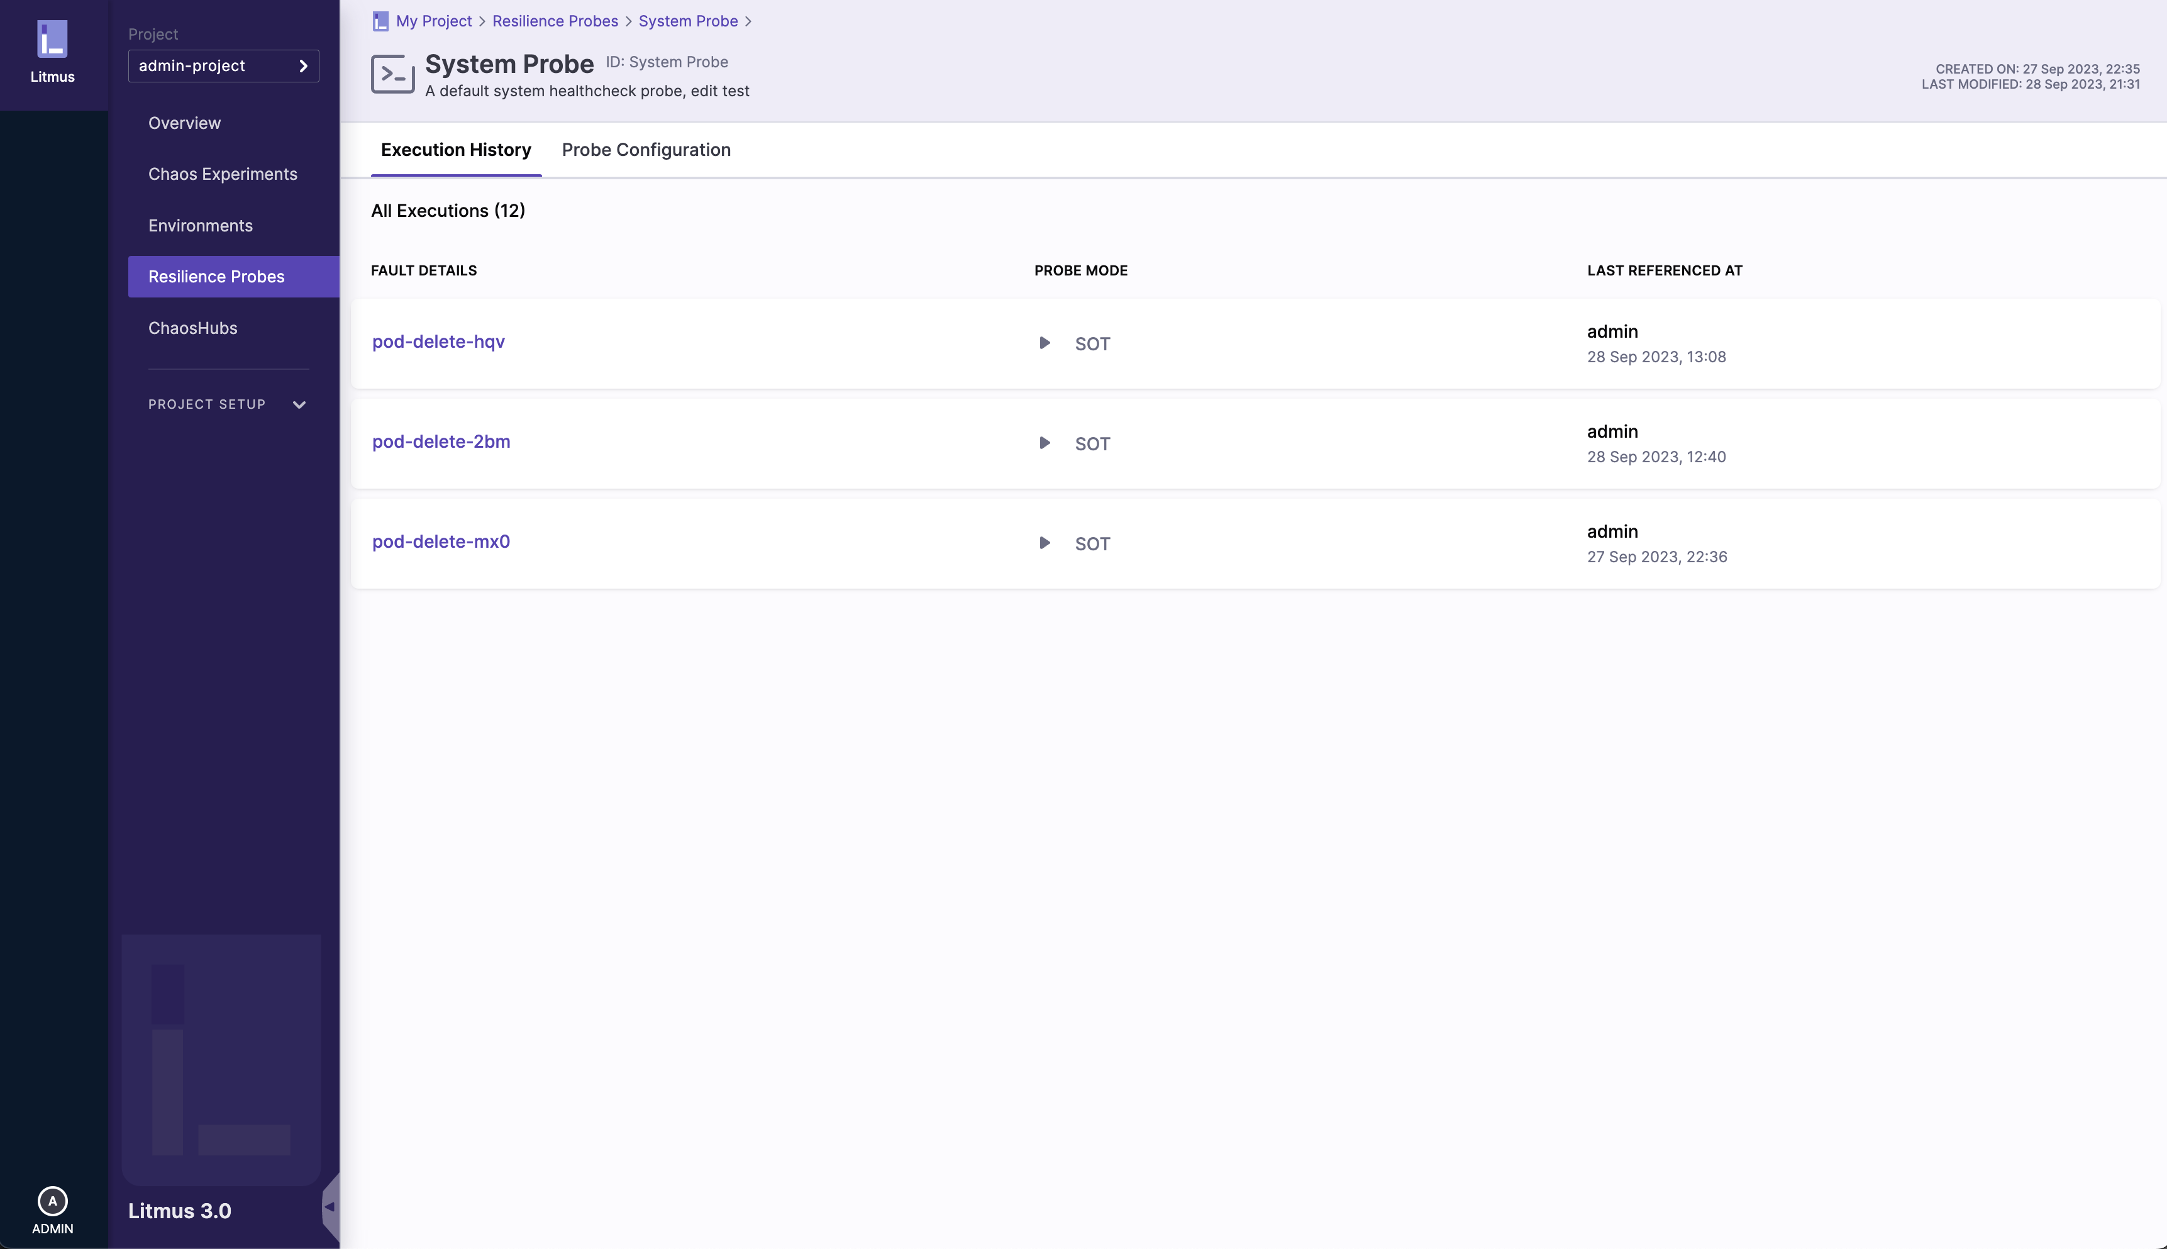Click the Litmus 3.0 banner thumbnail
2167x1249 pixels.
(x=221, y=1058)
